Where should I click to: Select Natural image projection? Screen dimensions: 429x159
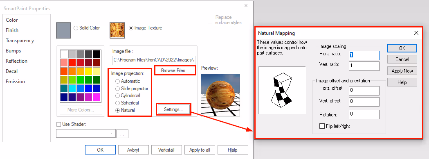click(x=118, y=110)
